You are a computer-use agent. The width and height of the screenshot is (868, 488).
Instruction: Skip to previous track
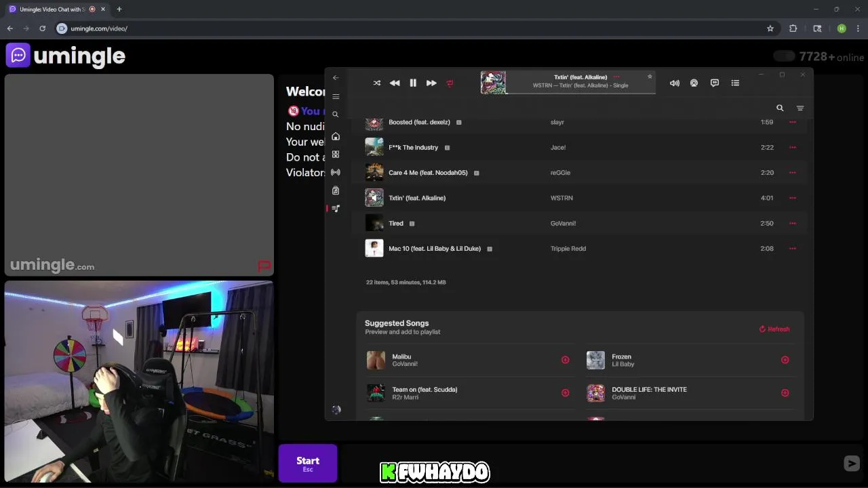[395, 83]
